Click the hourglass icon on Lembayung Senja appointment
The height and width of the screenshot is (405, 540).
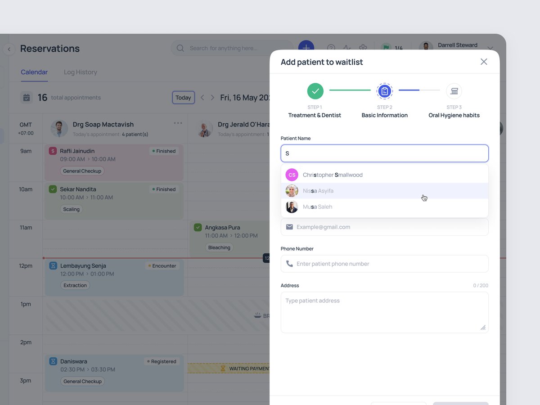53,266
